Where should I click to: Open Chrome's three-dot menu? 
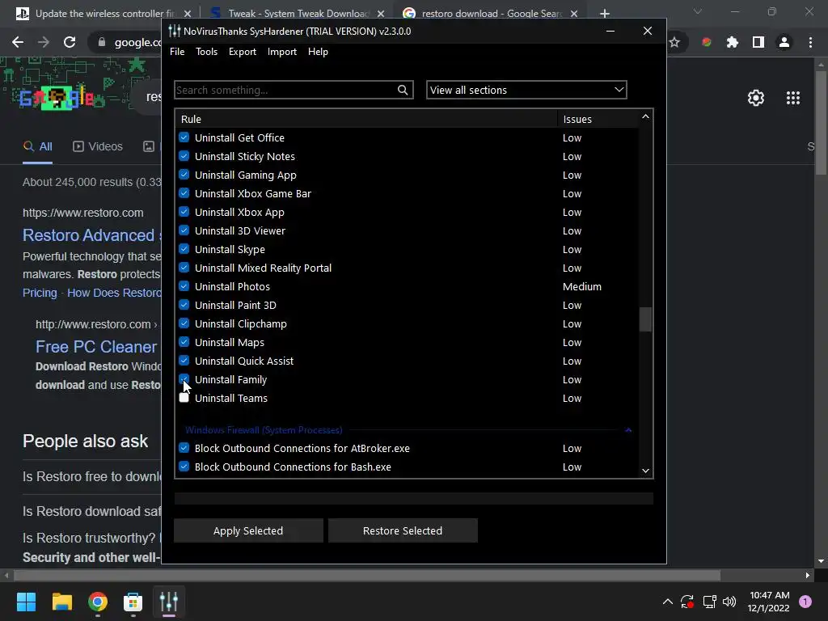click(810, 42)
